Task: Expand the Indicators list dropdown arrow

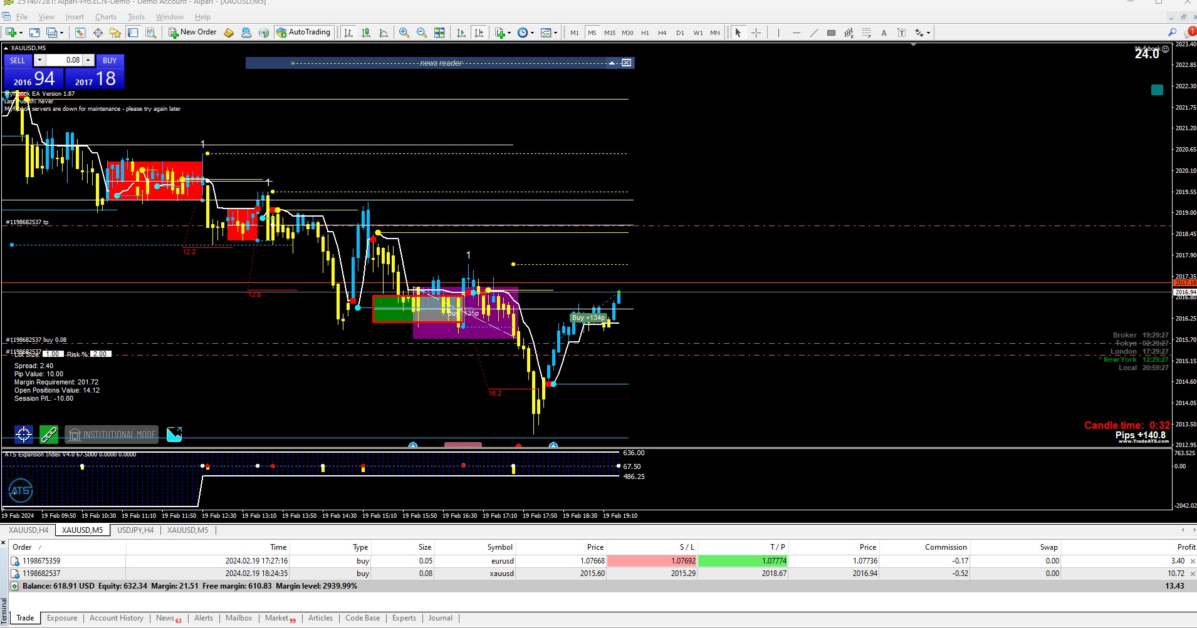Action: [x=509, y=33]
